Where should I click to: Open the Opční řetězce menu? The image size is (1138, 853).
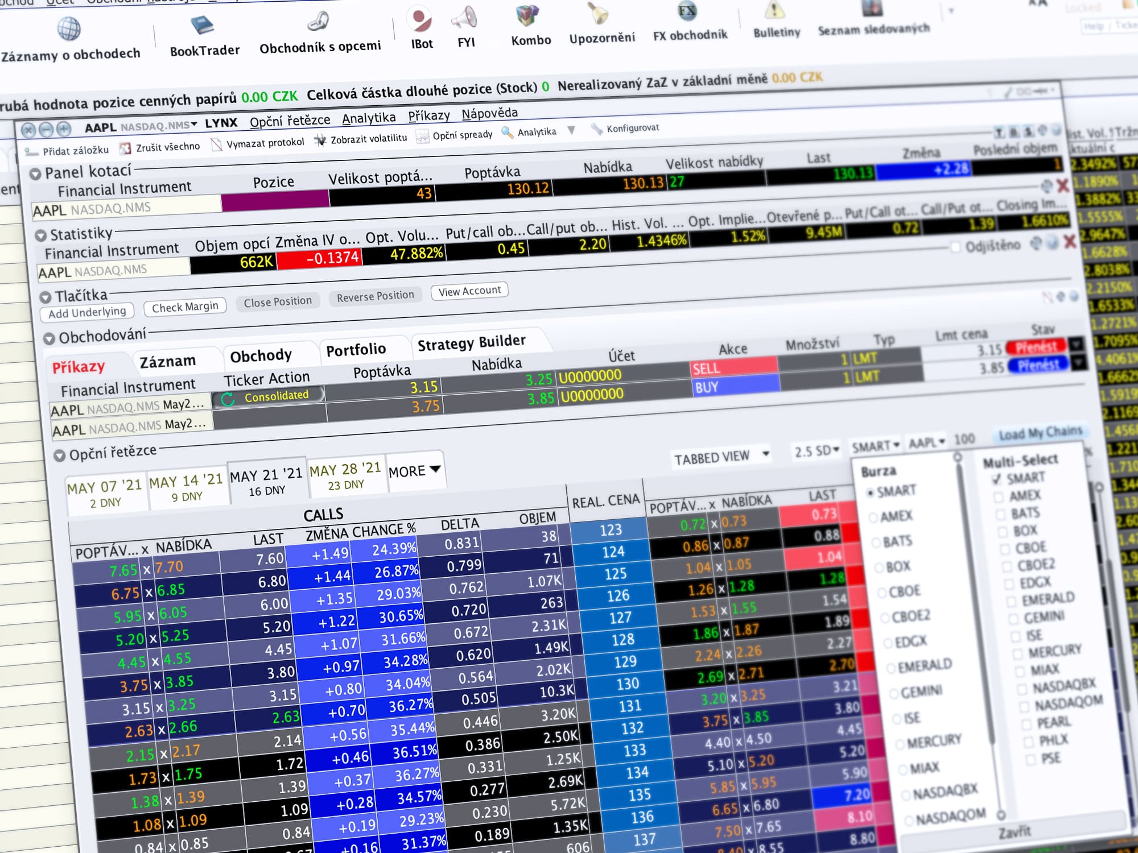click(x=290, y=121)
